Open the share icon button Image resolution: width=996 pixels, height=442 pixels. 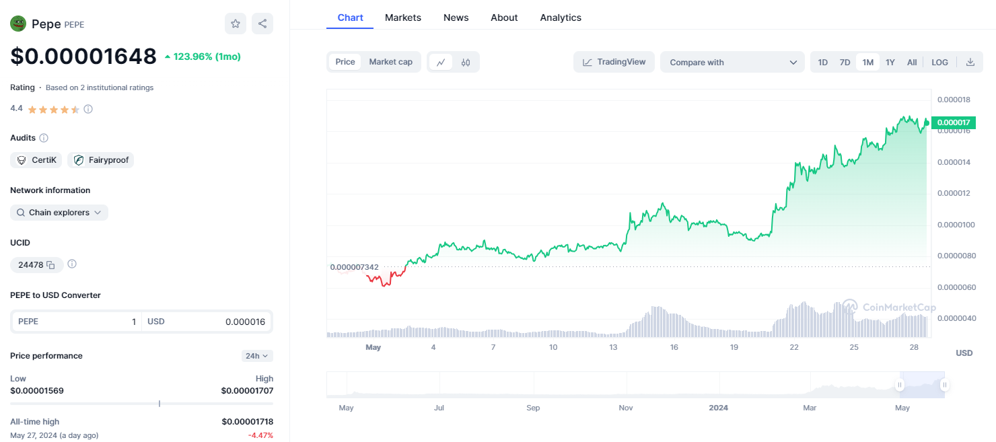tap(262, 24)
